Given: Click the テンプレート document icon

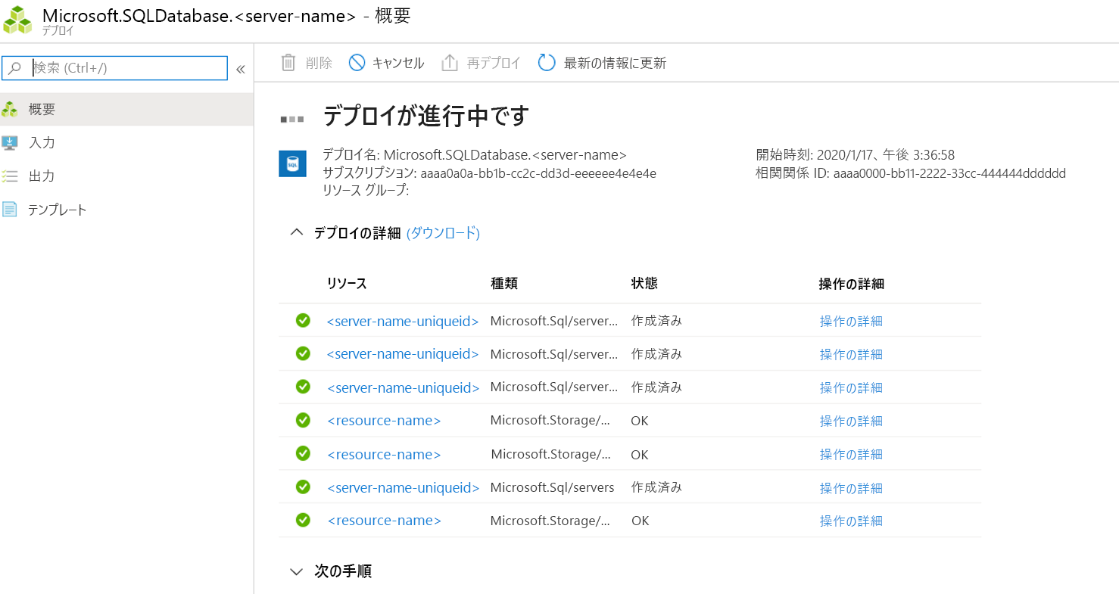Looking at the screenshot, I should click(10, 210).
